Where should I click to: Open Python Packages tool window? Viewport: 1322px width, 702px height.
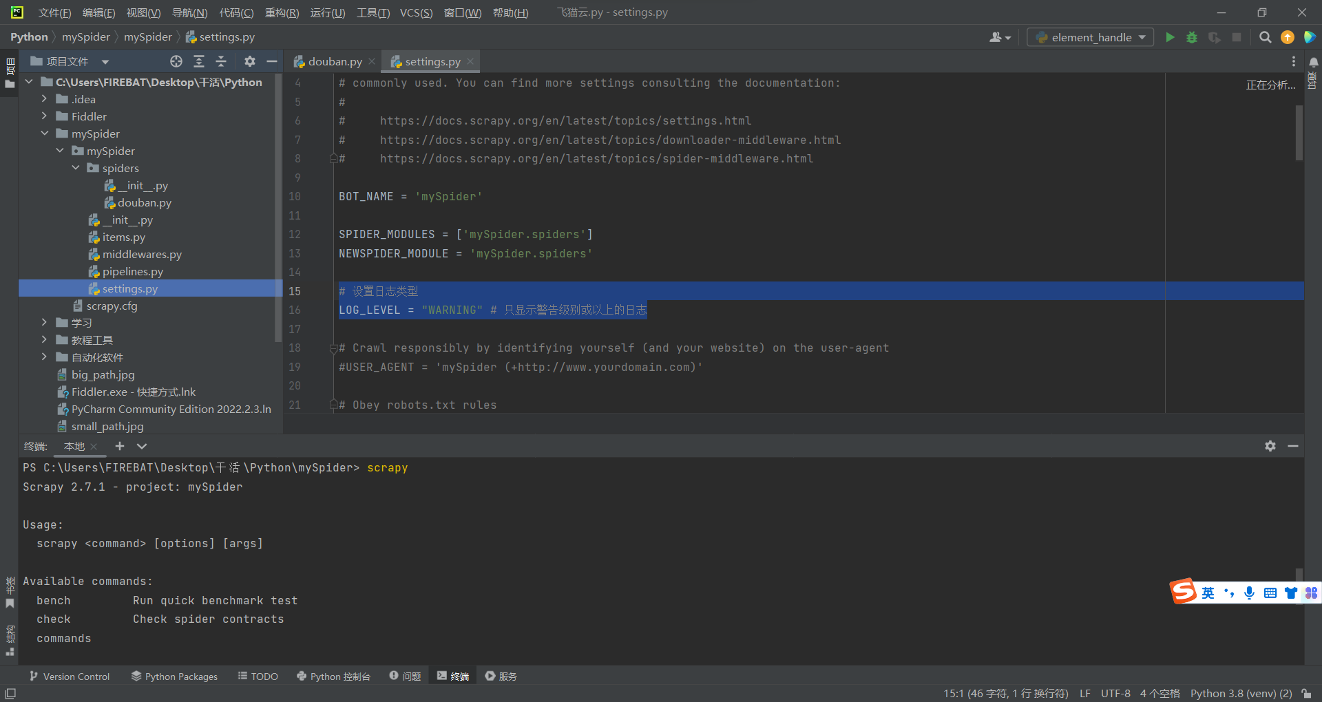coord(174,677)
